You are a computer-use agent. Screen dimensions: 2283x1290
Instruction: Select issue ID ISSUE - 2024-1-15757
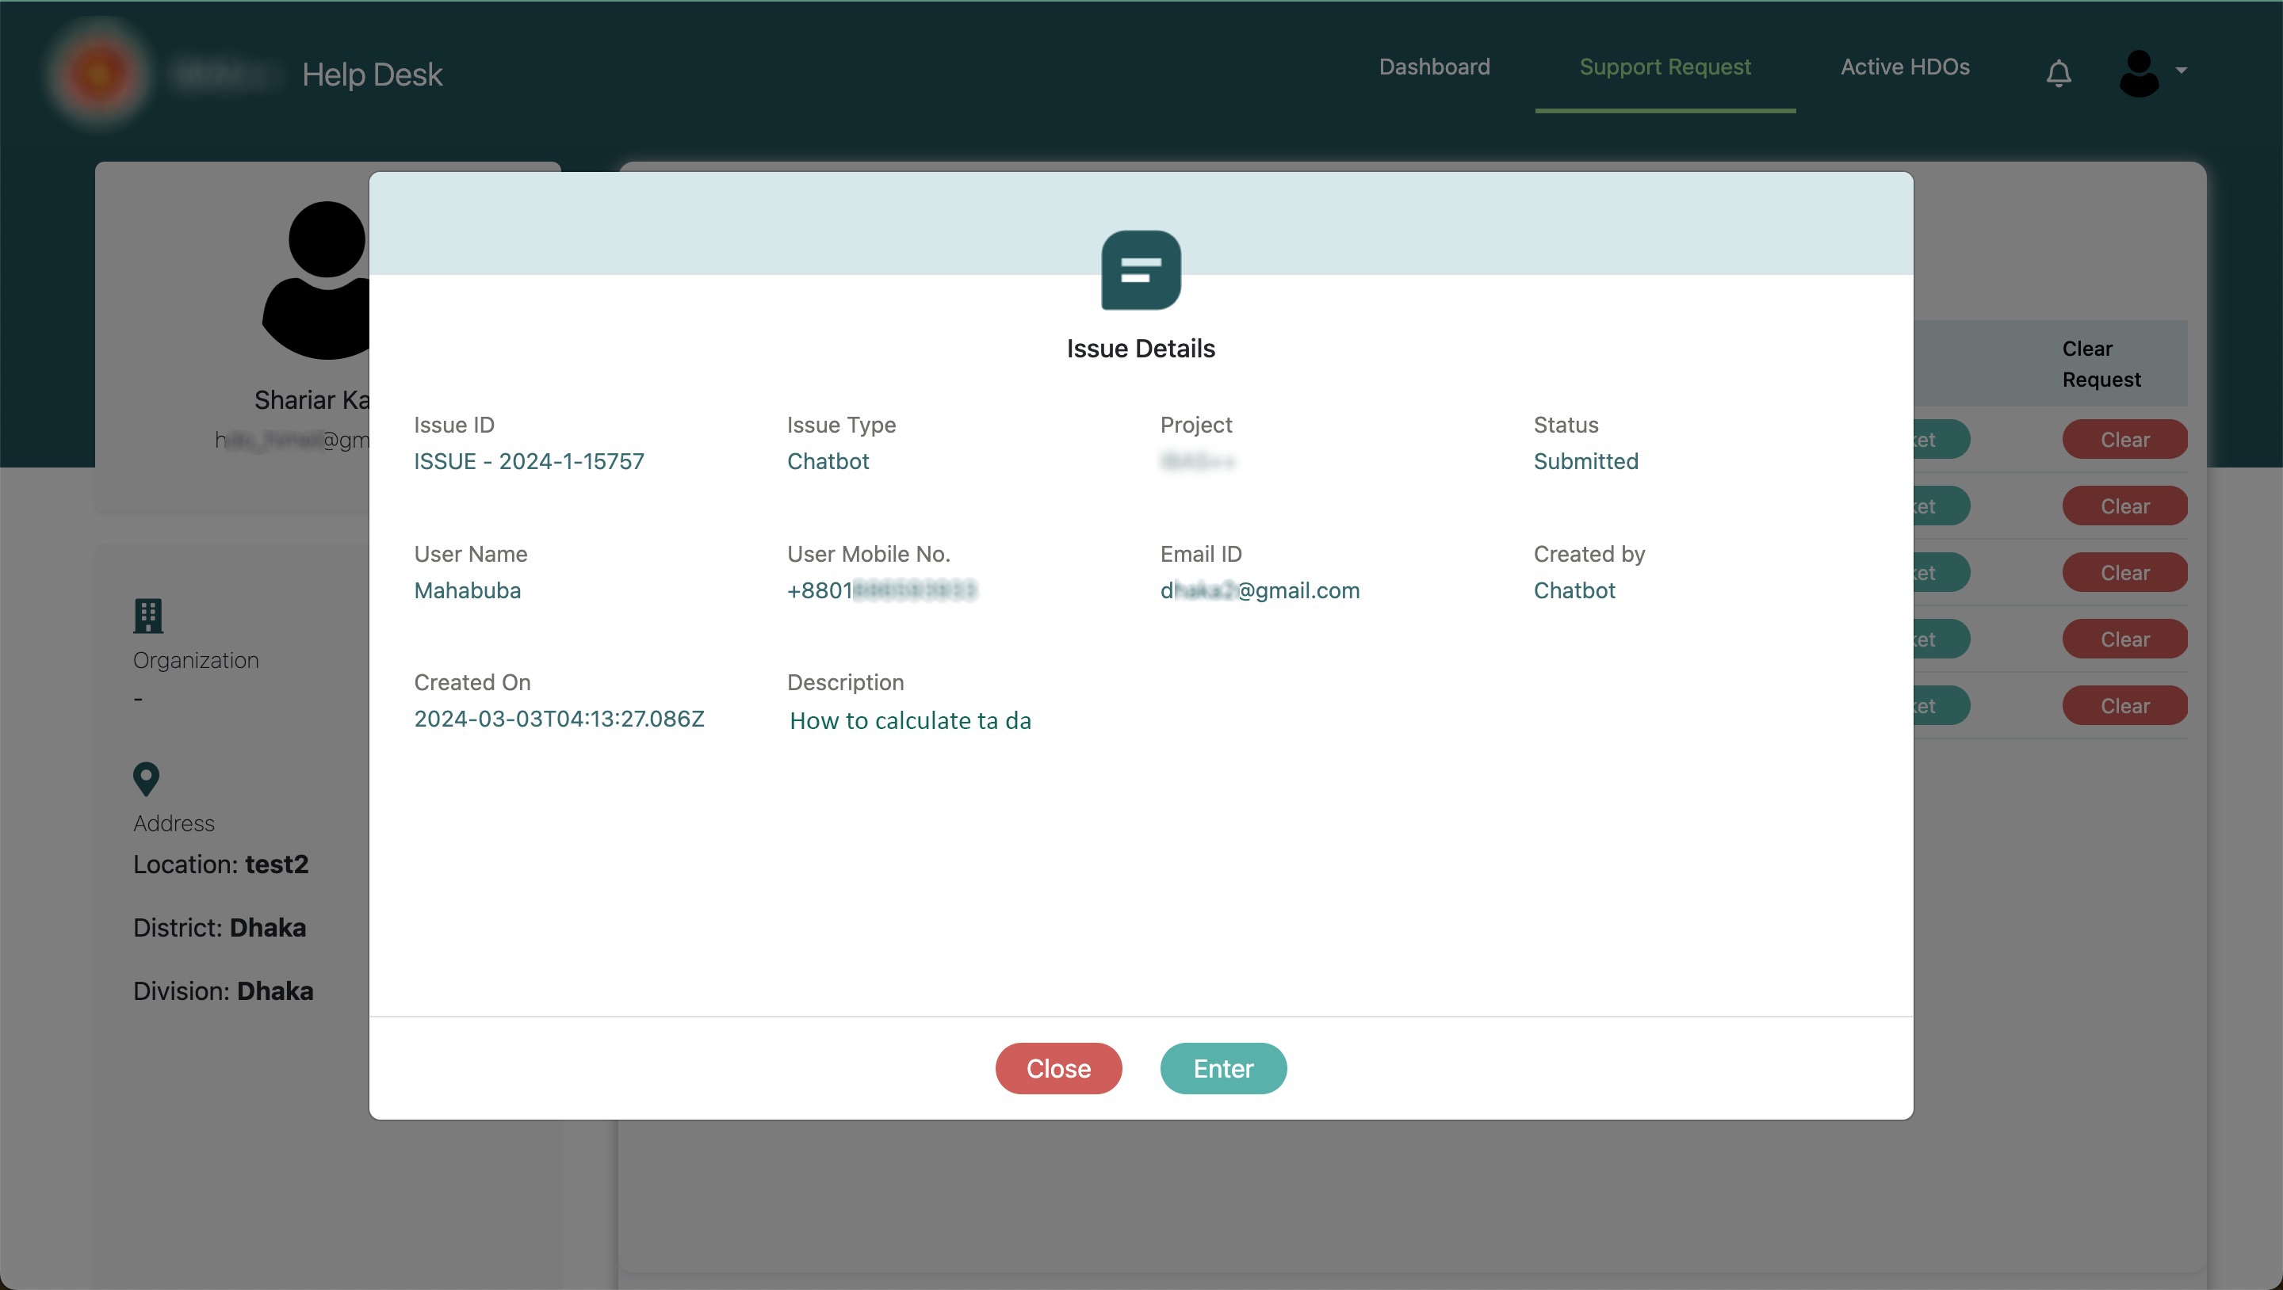click(529, 462)
